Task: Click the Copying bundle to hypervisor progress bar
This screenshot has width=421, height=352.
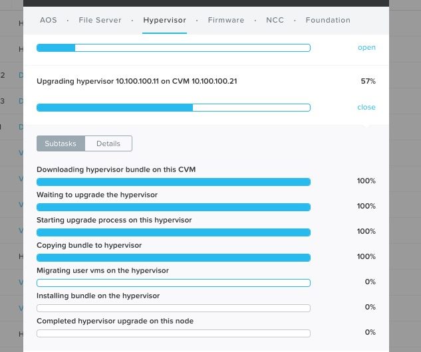Action: tap(174, 258)
